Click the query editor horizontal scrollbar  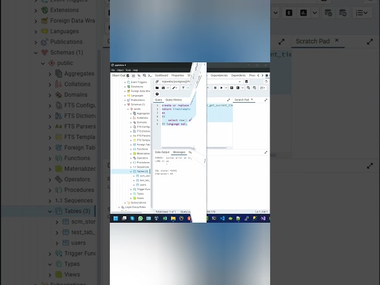pos(194,148)
